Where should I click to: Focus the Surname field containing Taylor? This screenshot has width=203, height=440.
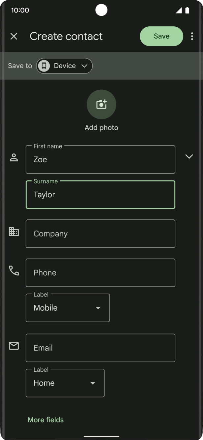coord(101,195)
